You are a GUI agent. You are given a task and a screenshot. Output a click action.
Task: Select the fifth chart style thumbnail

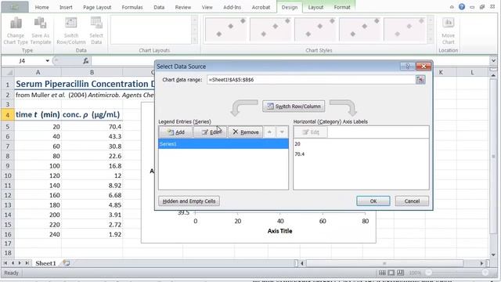click(x=405, y=29)
